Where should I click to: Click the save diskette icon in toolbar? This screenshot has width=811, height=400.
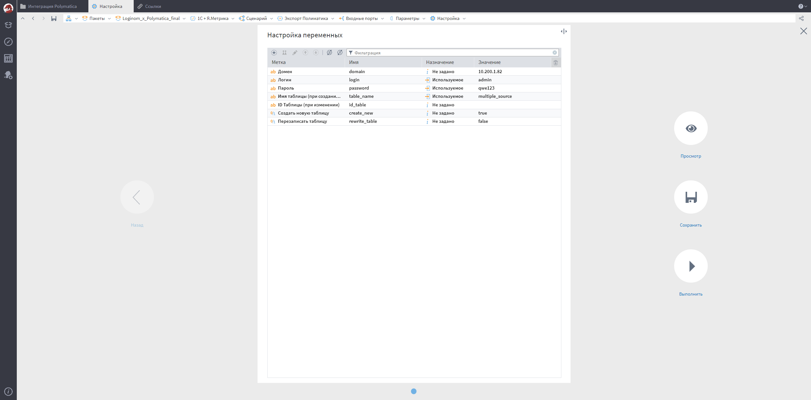[54, 18]
